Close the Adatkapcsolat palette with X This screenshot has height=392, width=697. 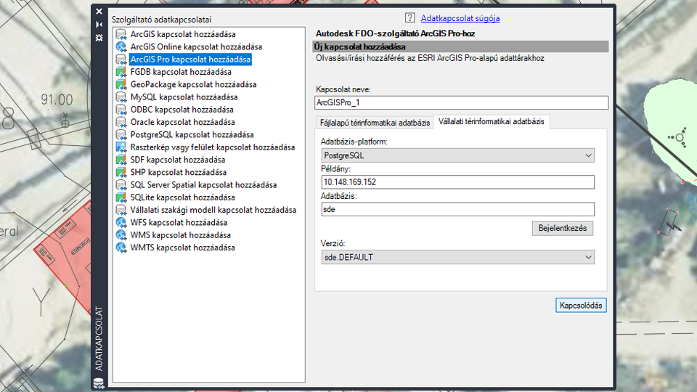(x=99, y=12)
